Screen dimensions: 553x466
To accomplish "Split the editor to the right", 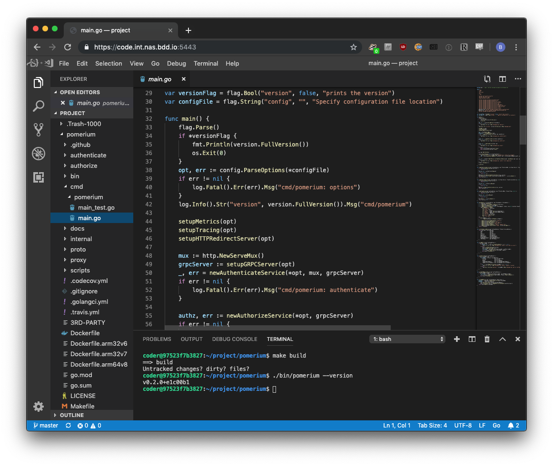I will point(502,79).
